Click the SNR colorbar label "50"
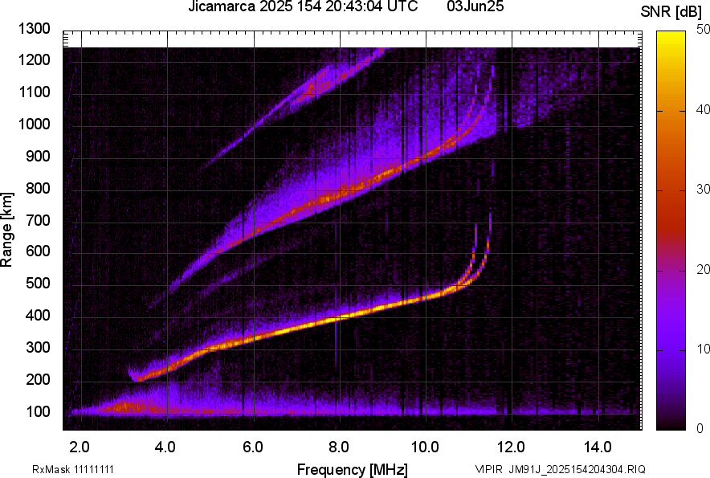The width and height of the screenshot is (710, 478). [x=703, y=30]
